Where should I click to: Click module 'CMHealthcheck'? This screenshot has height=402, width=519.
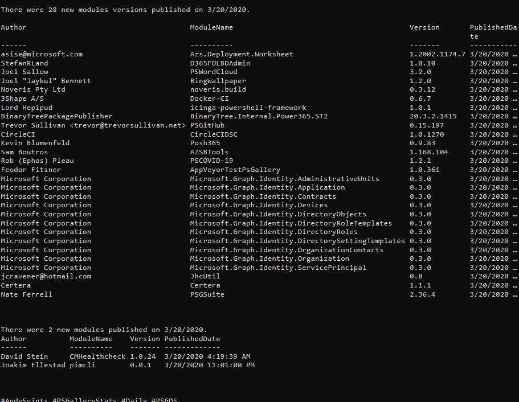(x=97, y=356)
